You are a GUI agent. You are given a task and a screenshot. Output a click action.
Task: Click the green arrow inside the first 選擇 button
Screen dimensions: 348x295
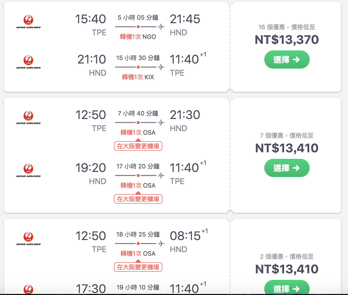(x=297, y=60)
